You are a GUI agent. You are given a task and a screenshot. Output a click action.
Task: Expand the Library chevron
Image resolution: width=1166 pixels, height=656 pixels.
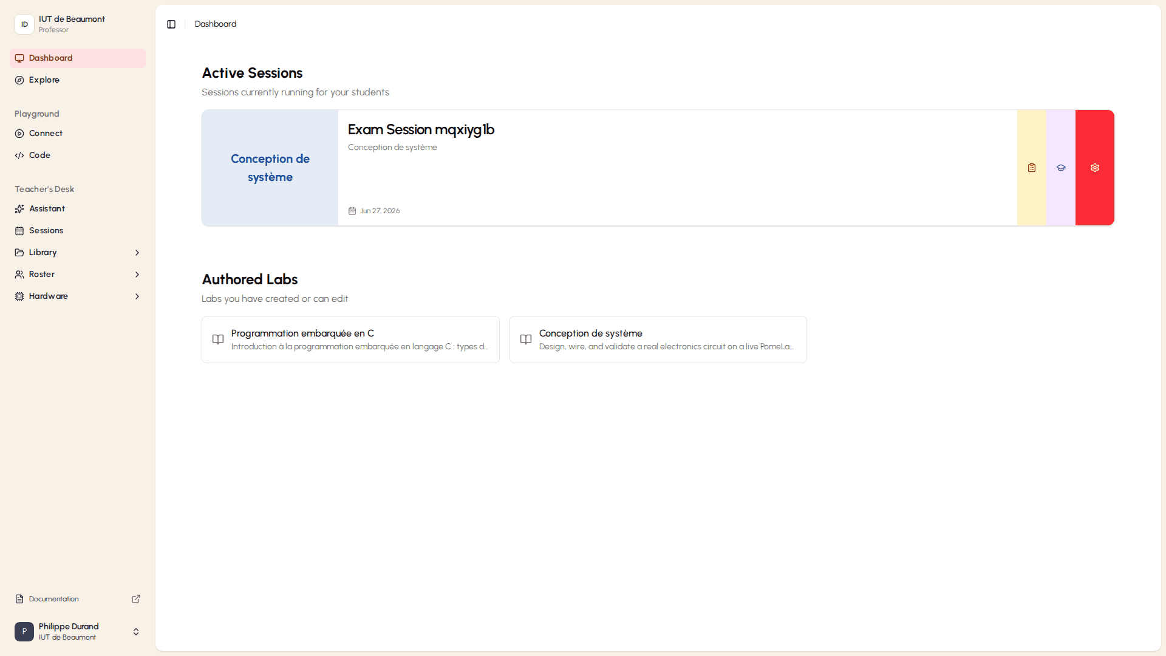137,253
